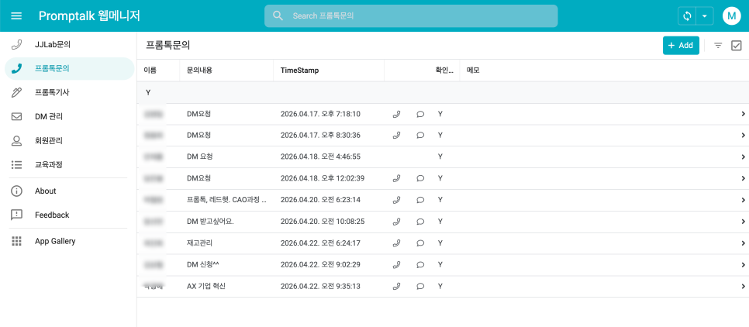Open details chevron for 재고관리 row

[x=743, y=243]
